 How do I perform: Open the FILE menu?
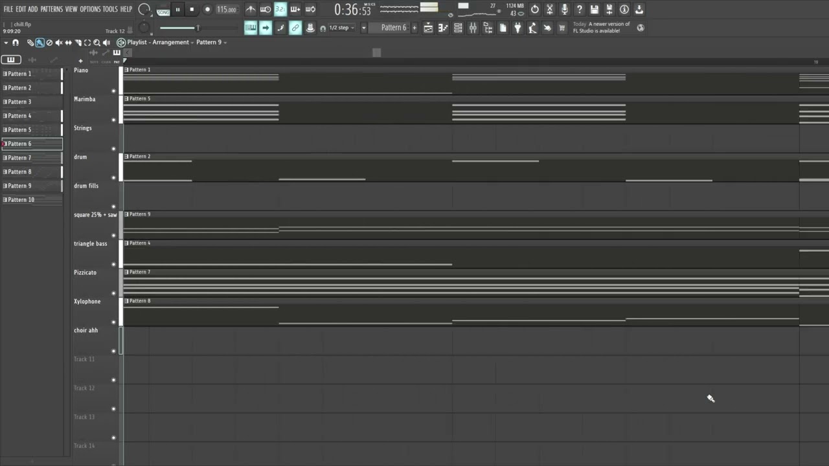pyautogui.click(x=8, y=9)
